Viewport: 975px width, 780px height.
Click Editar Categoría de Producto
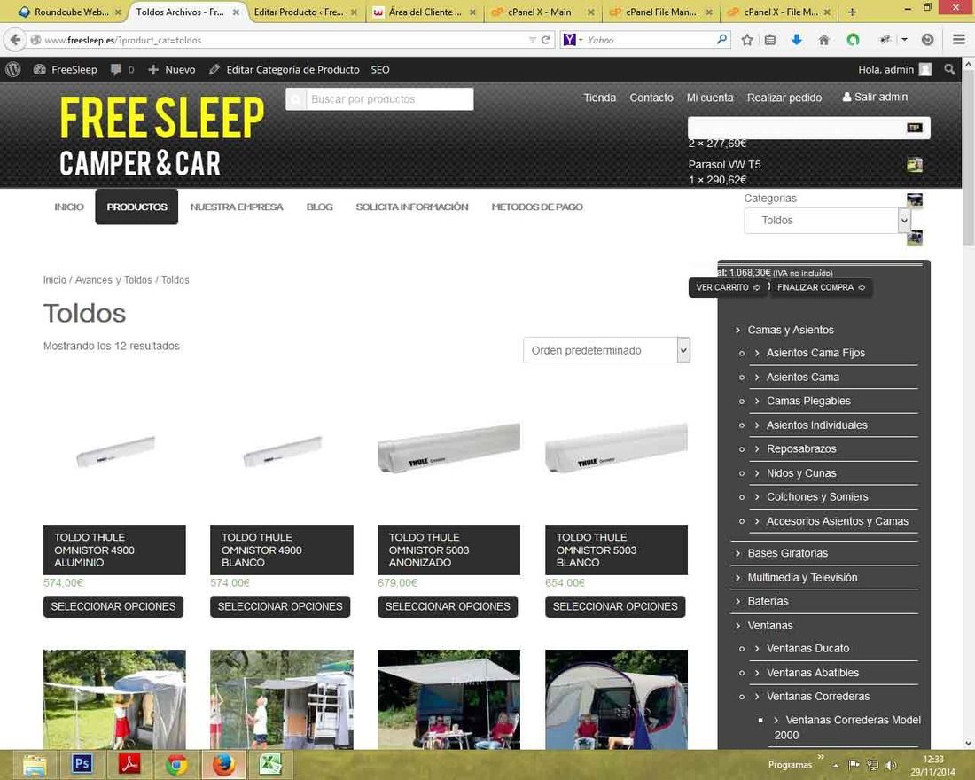pyautogui.click(x=285, y=70)
